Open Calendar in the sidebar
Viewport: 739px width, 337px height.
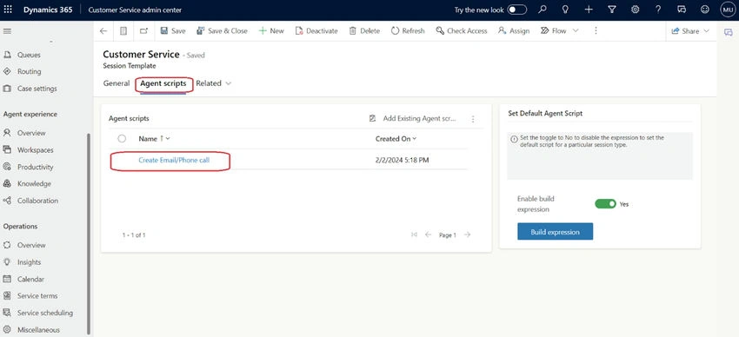coord(30,279)
